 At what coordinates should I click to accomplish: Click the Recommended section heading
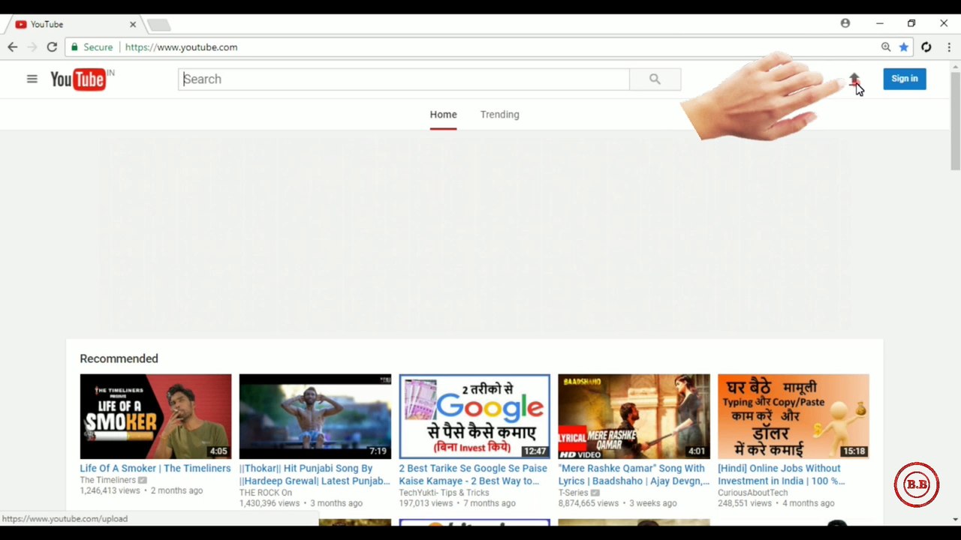point(119,358)
